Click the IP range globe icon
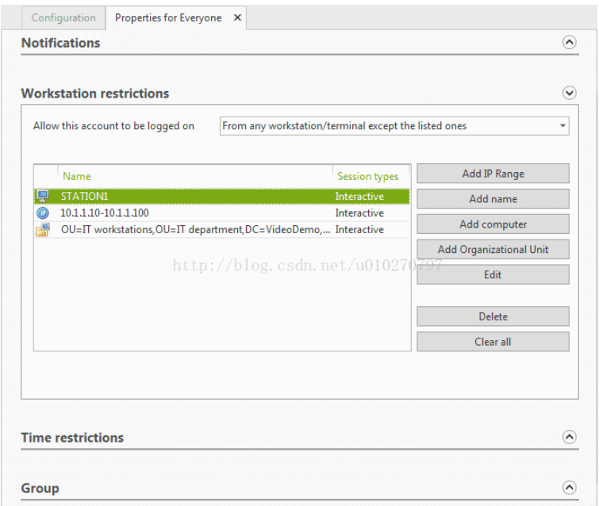The image size is (599, 506). pos(43,213)
